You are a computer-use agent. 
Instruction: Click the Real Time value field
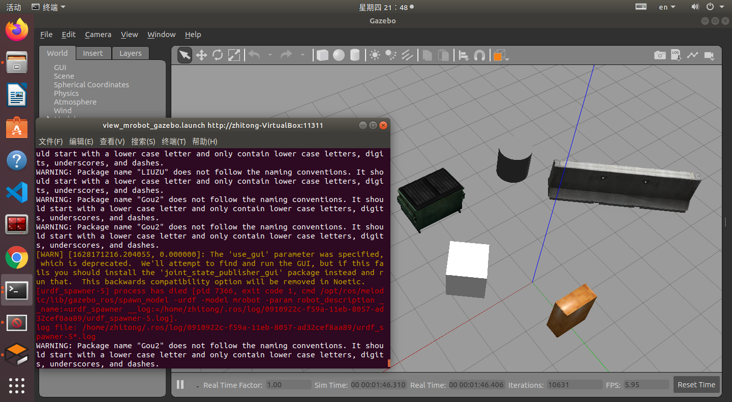[x=476, y=385]
